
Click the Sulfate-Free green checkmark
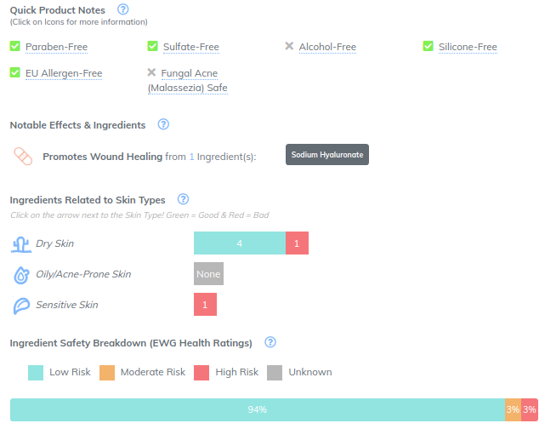click(152, 46)
